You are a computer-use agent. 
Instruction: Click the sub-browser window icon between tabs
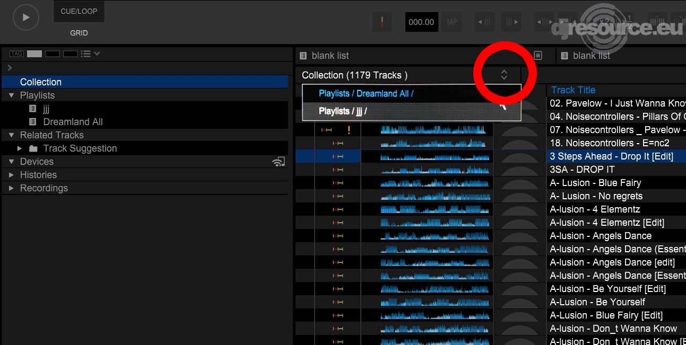(x=538, y=56)
